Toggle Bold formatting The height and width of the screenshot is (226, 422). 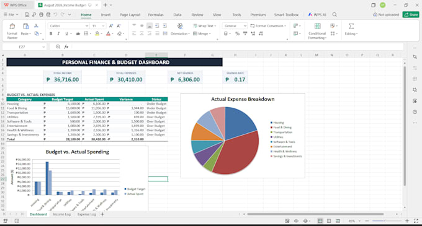pyautogui.click(x=51, y=33)
